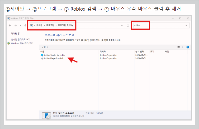The width and height of the screenshot is (199, 129).
Task: Select 프로그램 및 기능 breadcrumb segment
Action: coord(66,25)
